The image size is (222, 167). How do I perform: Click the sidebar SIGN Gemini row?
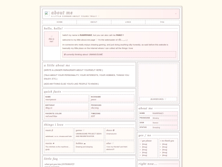coord(158,123)
